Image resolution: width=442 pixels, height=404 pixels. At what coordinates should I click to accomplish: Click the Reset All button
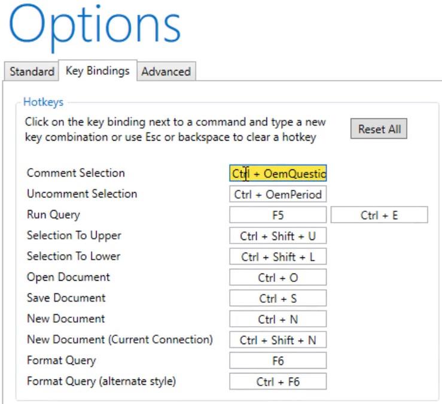(379, 129)
